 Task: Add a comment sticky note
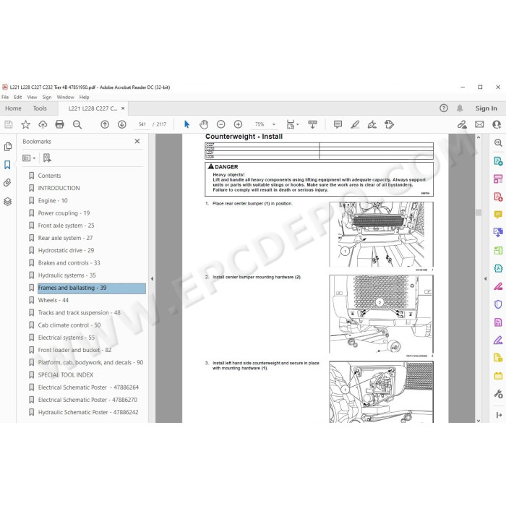[x=338, y=124]
